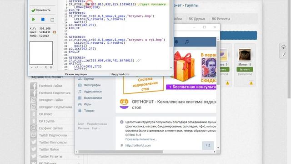Click the ORTHOFUT group logo avatar
Image resolution: width=291 pixels, height=164 pixels.
click(124, 104)
